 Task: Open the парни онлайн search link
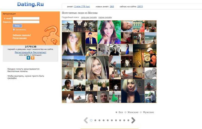coord(105,17)
